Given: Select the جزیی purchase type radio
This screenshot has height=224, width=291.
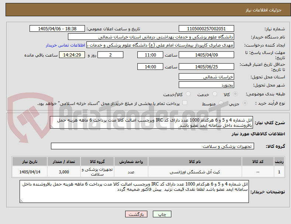Looking at the screenshot, I should [245, 103].
